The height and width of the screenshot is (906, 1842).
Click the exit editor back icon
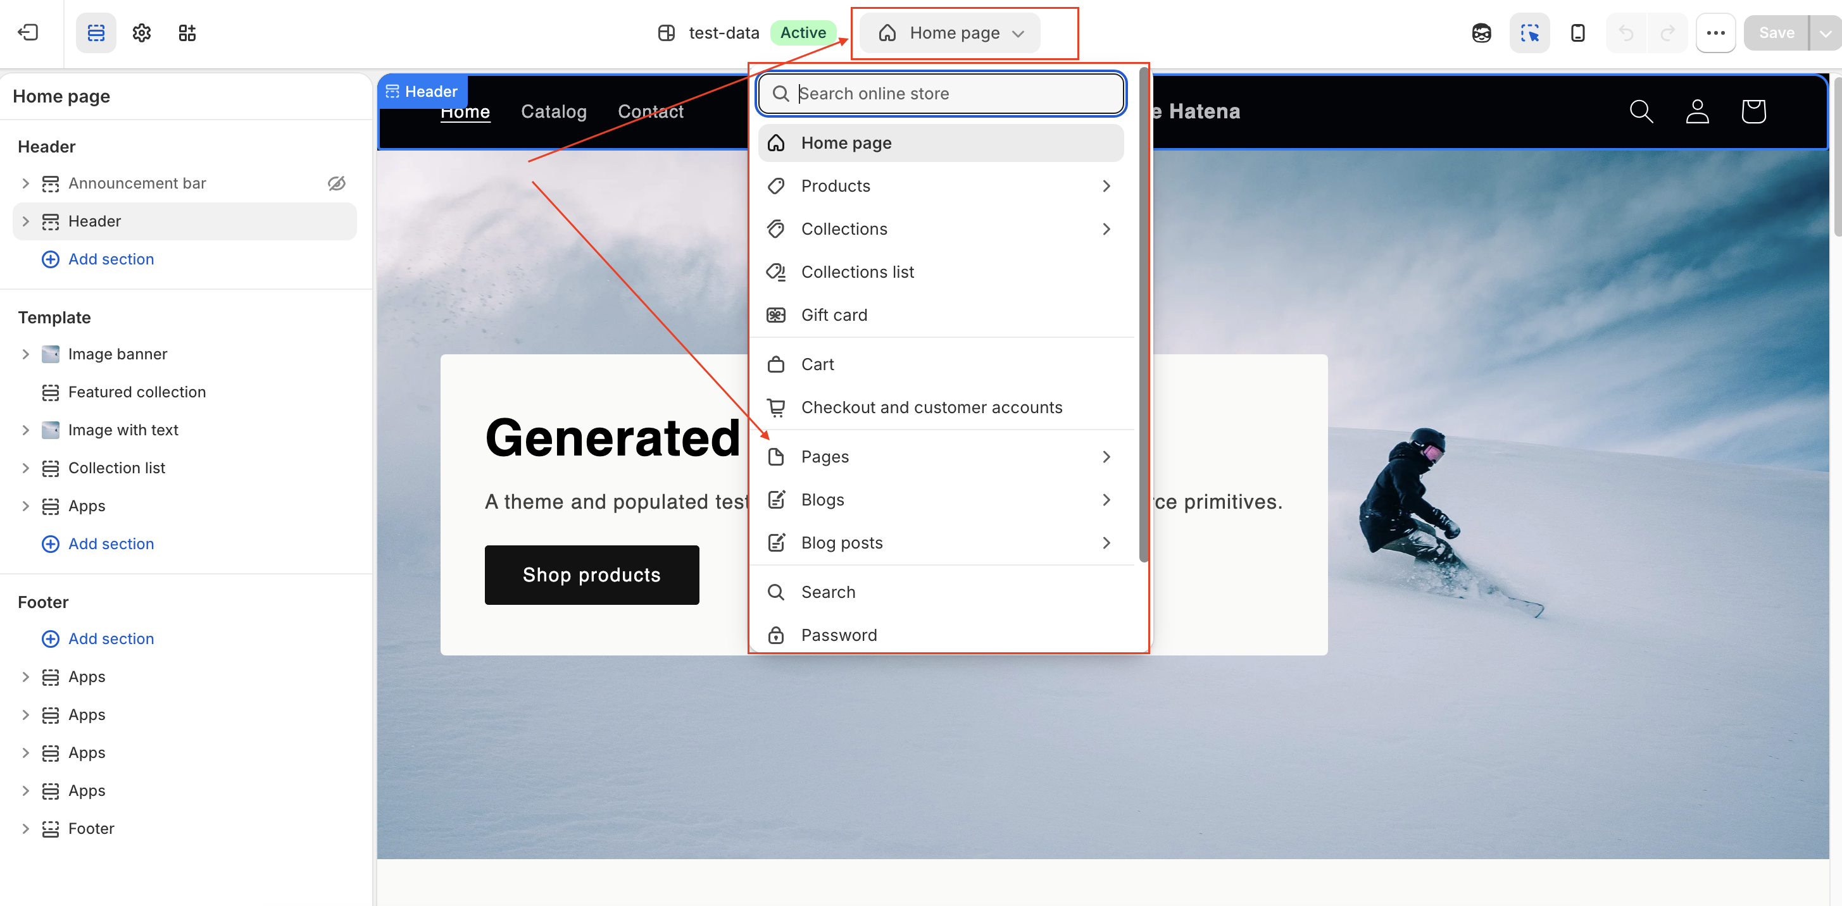point(28,32)
